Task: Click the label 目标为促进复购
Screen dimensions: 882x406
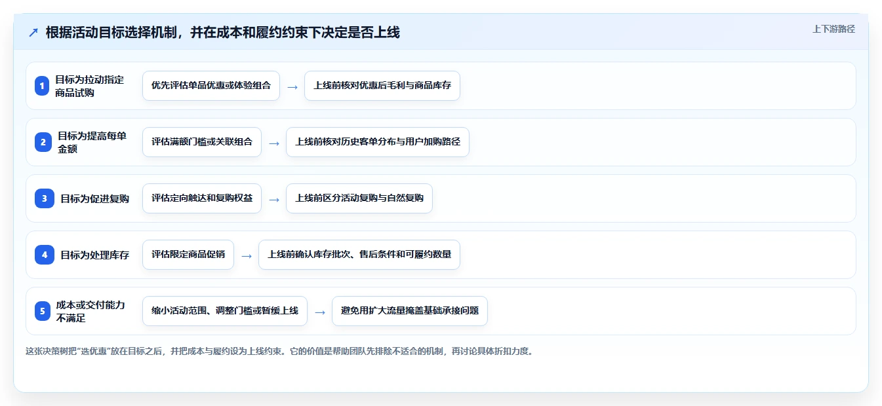Action: pos(94,198)
